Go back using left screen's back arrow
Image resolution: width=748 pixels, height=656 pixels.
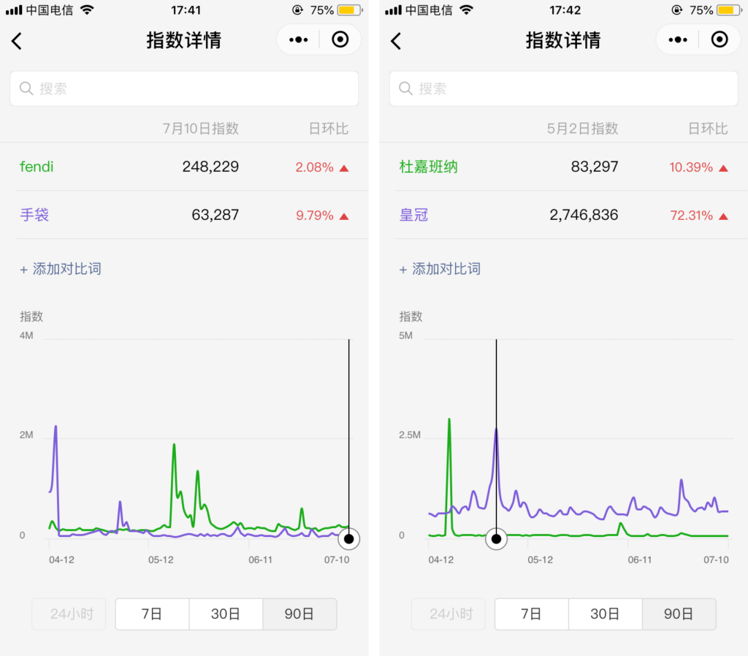(x=17, y=41)
